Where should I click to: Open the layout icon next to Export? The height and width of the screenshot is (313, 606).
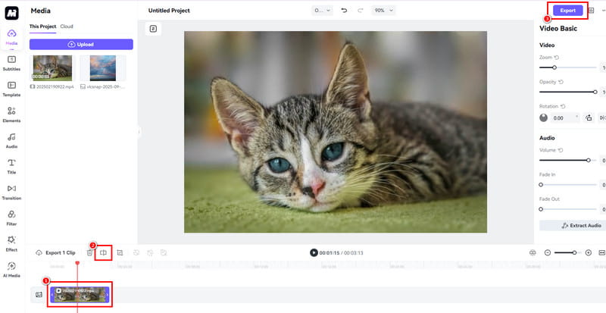(x=591, y=11)
